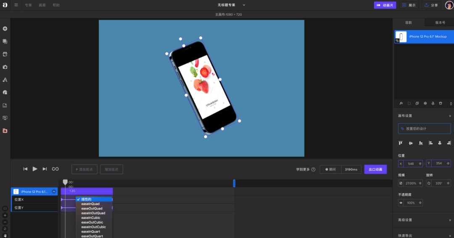Toggle loop playback infinity icon
This screenshot has height=238, width=454.
pos(55,169)
